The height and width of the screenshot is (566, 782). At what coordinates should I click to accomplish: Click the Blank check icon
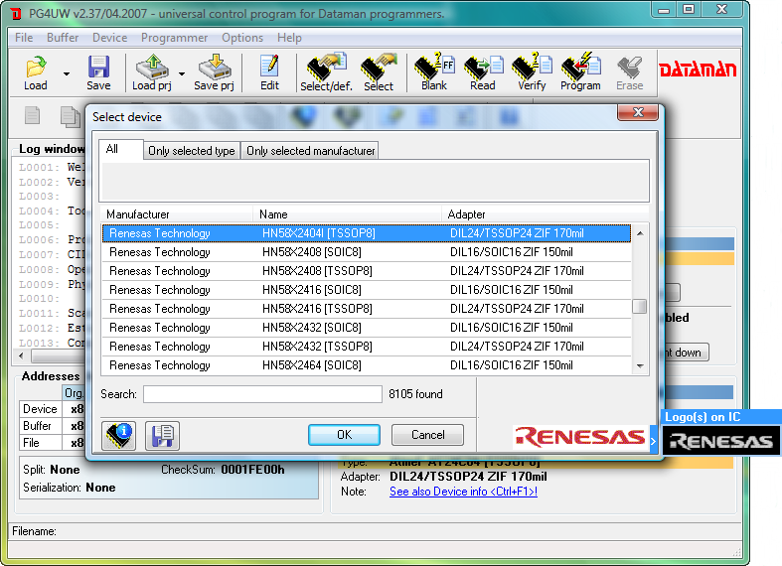pos(434,72)
